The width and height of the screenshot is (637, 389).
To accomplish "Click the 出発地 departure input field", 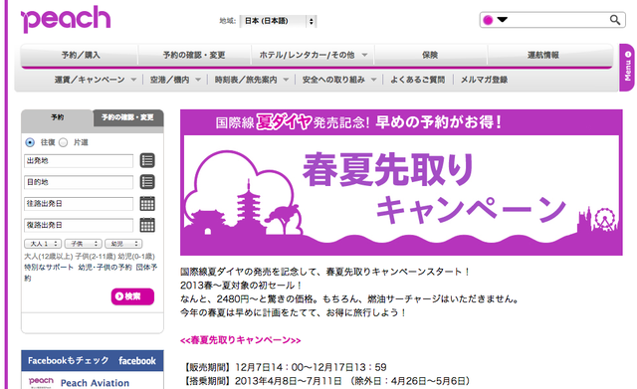I will click(x=79, y=161).
